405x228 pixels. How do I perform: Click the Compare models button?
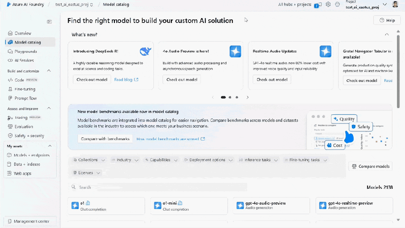370,166
